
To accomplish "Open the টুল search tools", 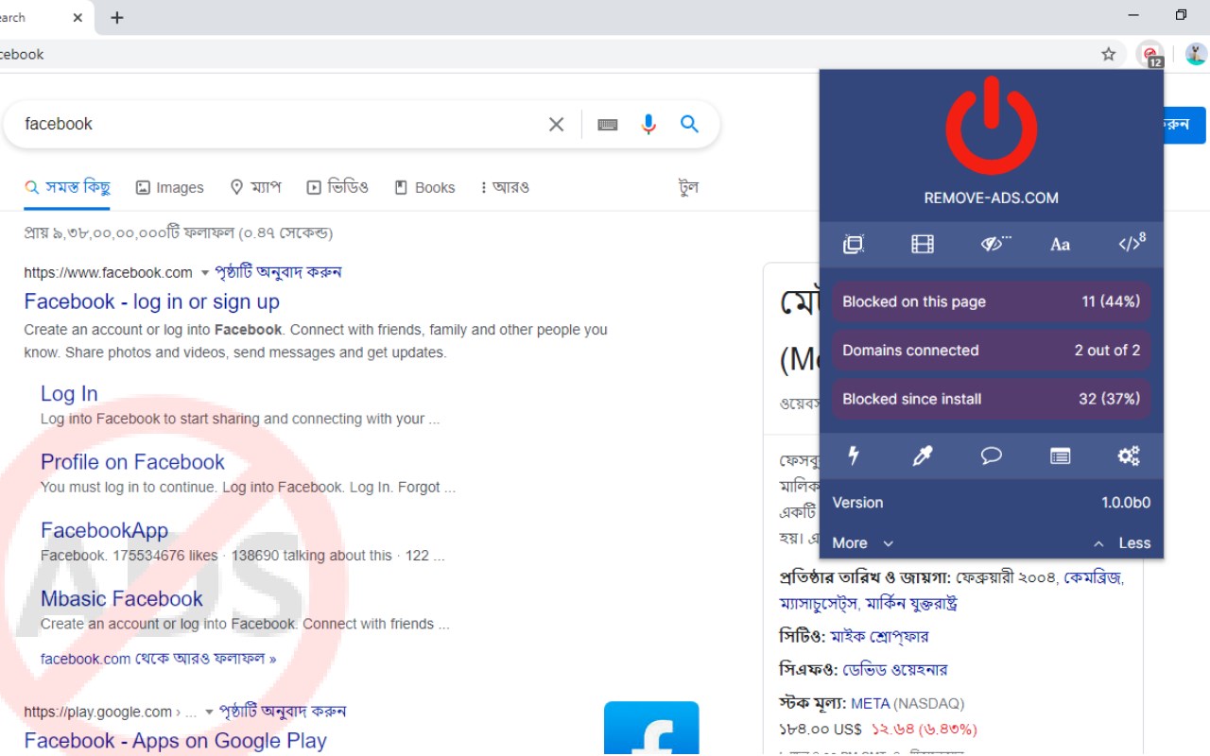I will (x=688, y=187).
